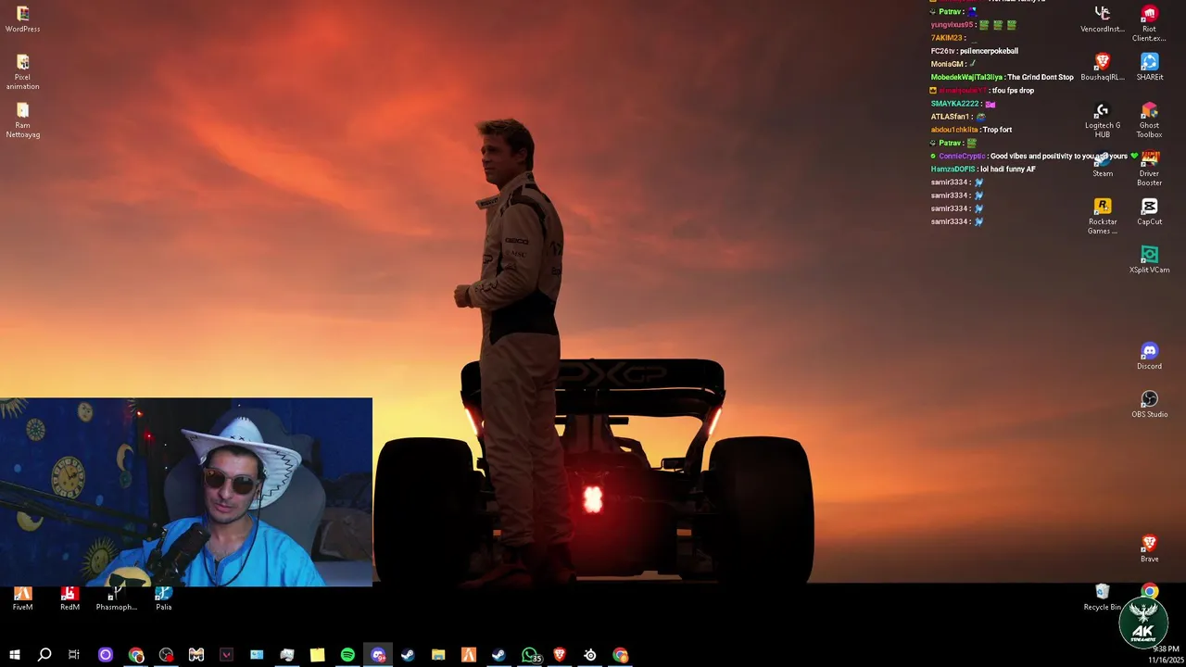Open the Brave desktop shortcut
Screen dimensions: 1186x667
click(x=1149, y=549)
